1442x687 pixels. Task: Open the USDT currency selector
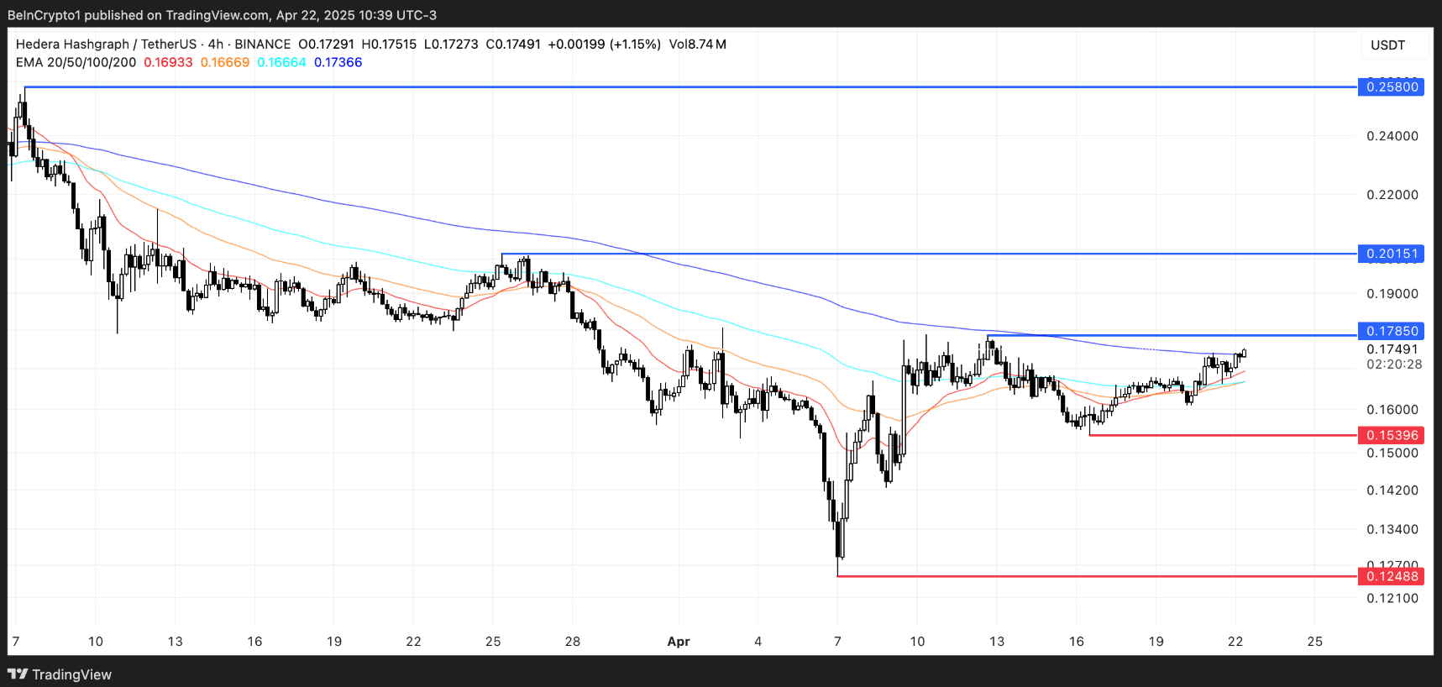(1387, 45)
